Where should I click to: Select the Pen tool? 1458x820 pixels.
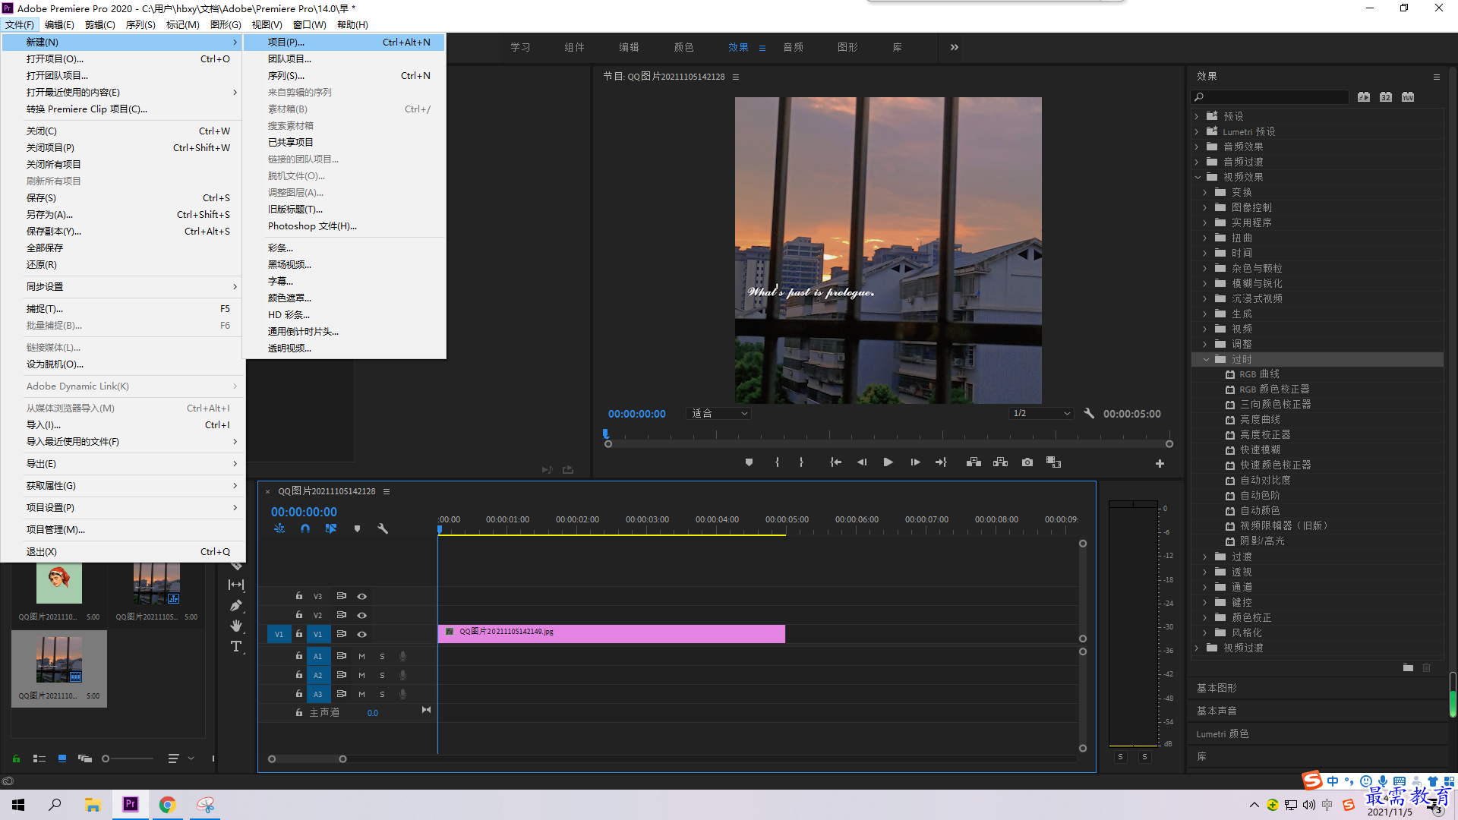pos(236,605)
